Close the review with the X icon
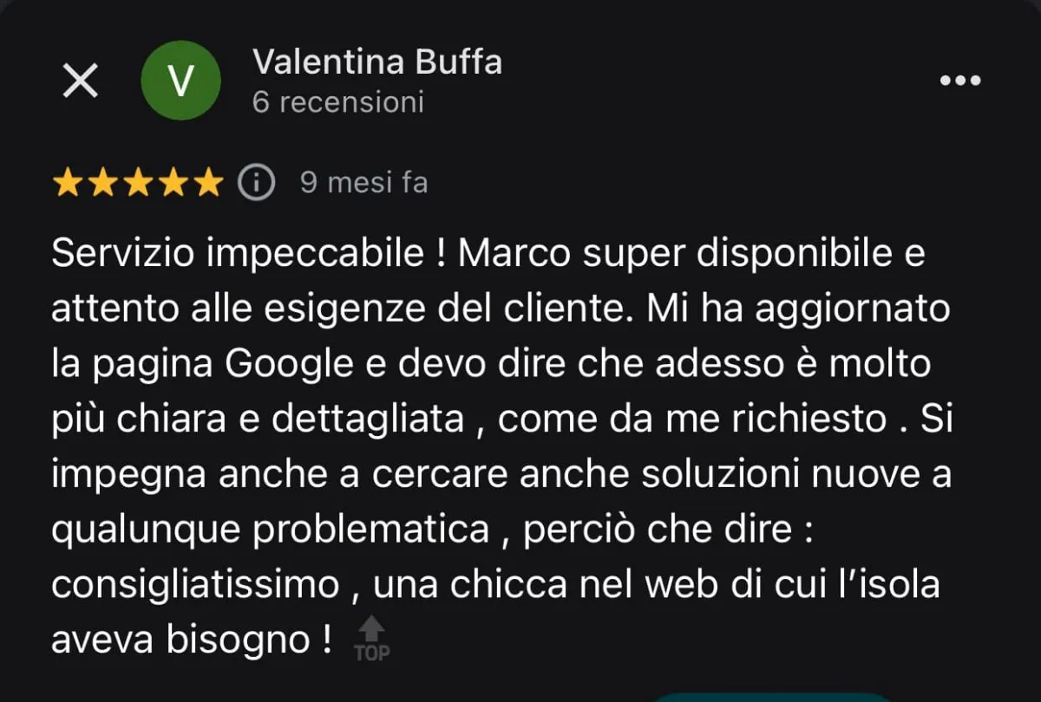1041x702 pixels. [81, 81]
